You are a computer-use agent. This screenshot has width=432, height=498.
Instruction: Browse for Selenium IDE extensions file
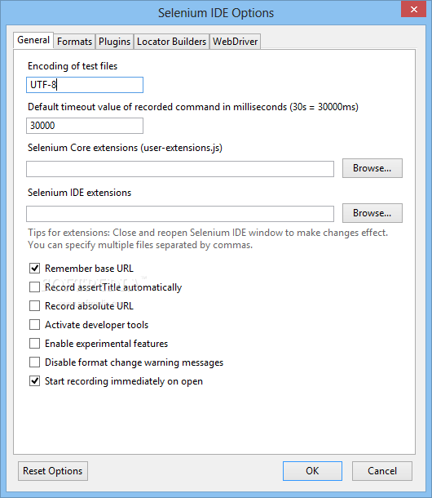[x=372, y=213]
